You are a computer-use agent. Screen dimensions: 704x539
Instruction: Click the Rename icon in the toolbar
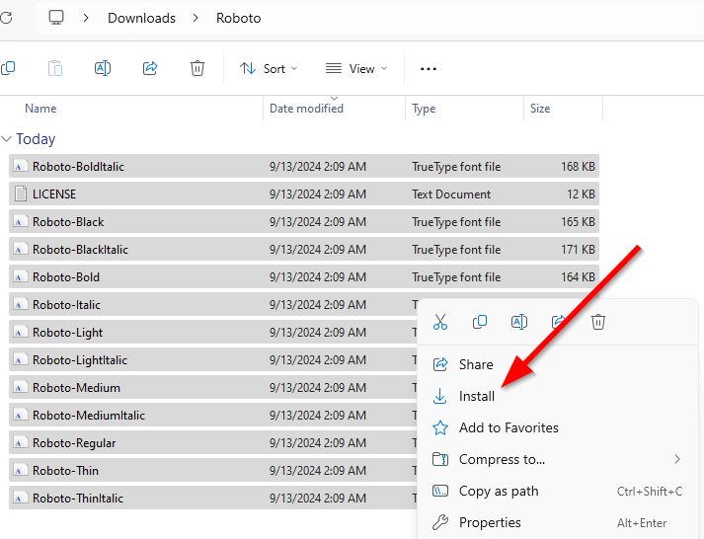pyautogui.click(x=103, y=68)
